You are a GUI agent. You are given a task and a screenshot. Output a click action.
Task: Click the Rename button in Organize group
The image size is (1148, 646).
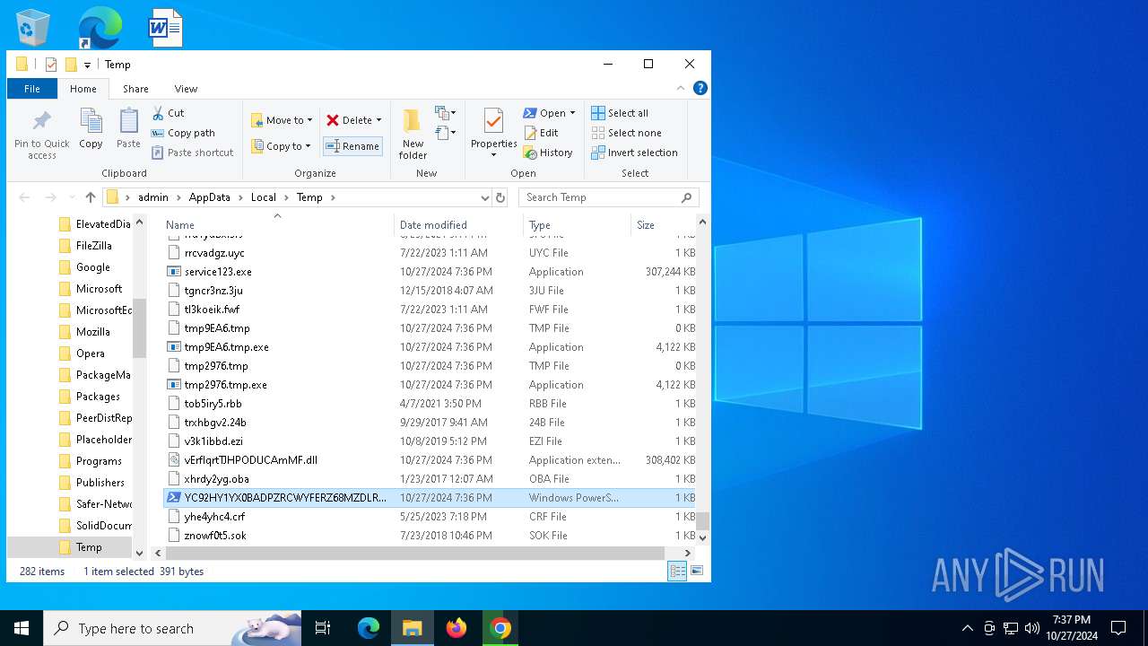(x=352, y=146)
